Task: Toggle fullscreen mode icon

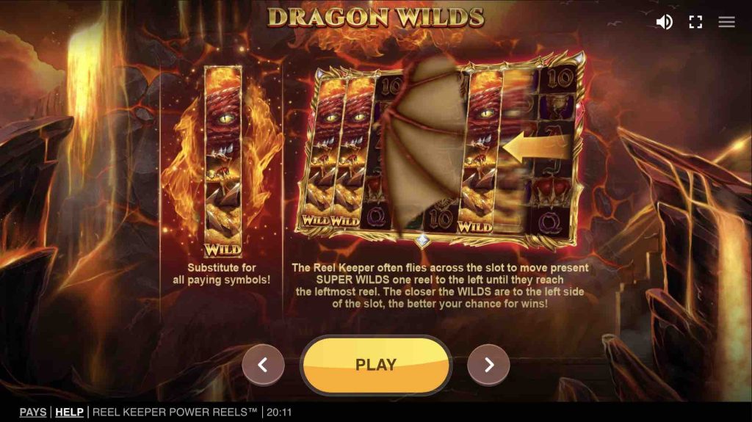Action: (695, 22)
